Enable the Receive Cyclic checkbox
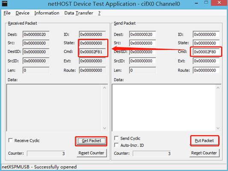This screenshot has height=171, width=228. coord(11,140)
